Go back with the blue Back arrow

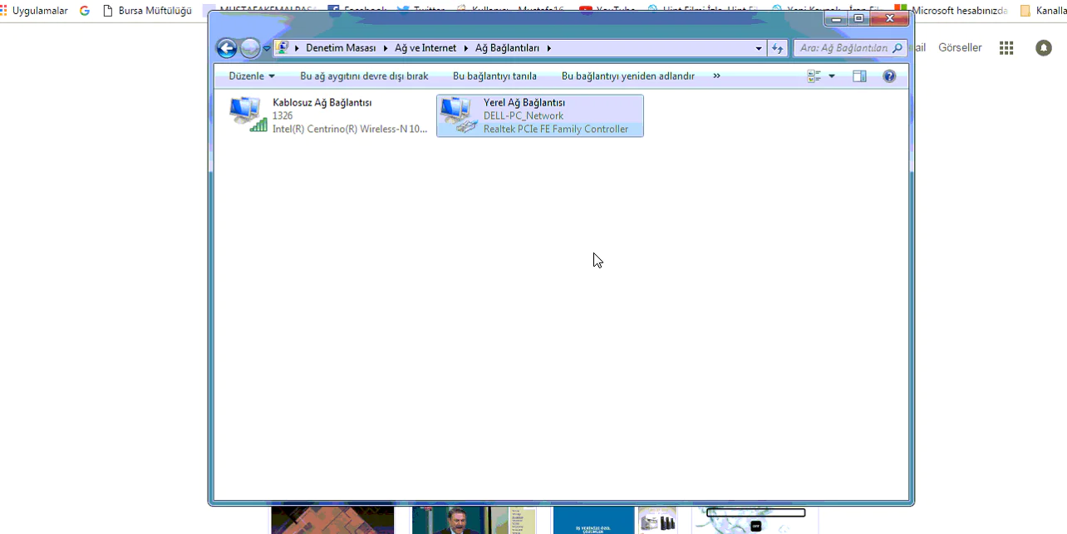pos(226,48)
